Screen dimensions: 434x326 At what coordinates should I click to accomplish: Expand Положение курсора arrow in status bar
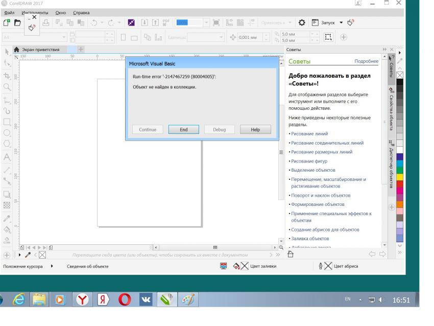click(52, 266)
